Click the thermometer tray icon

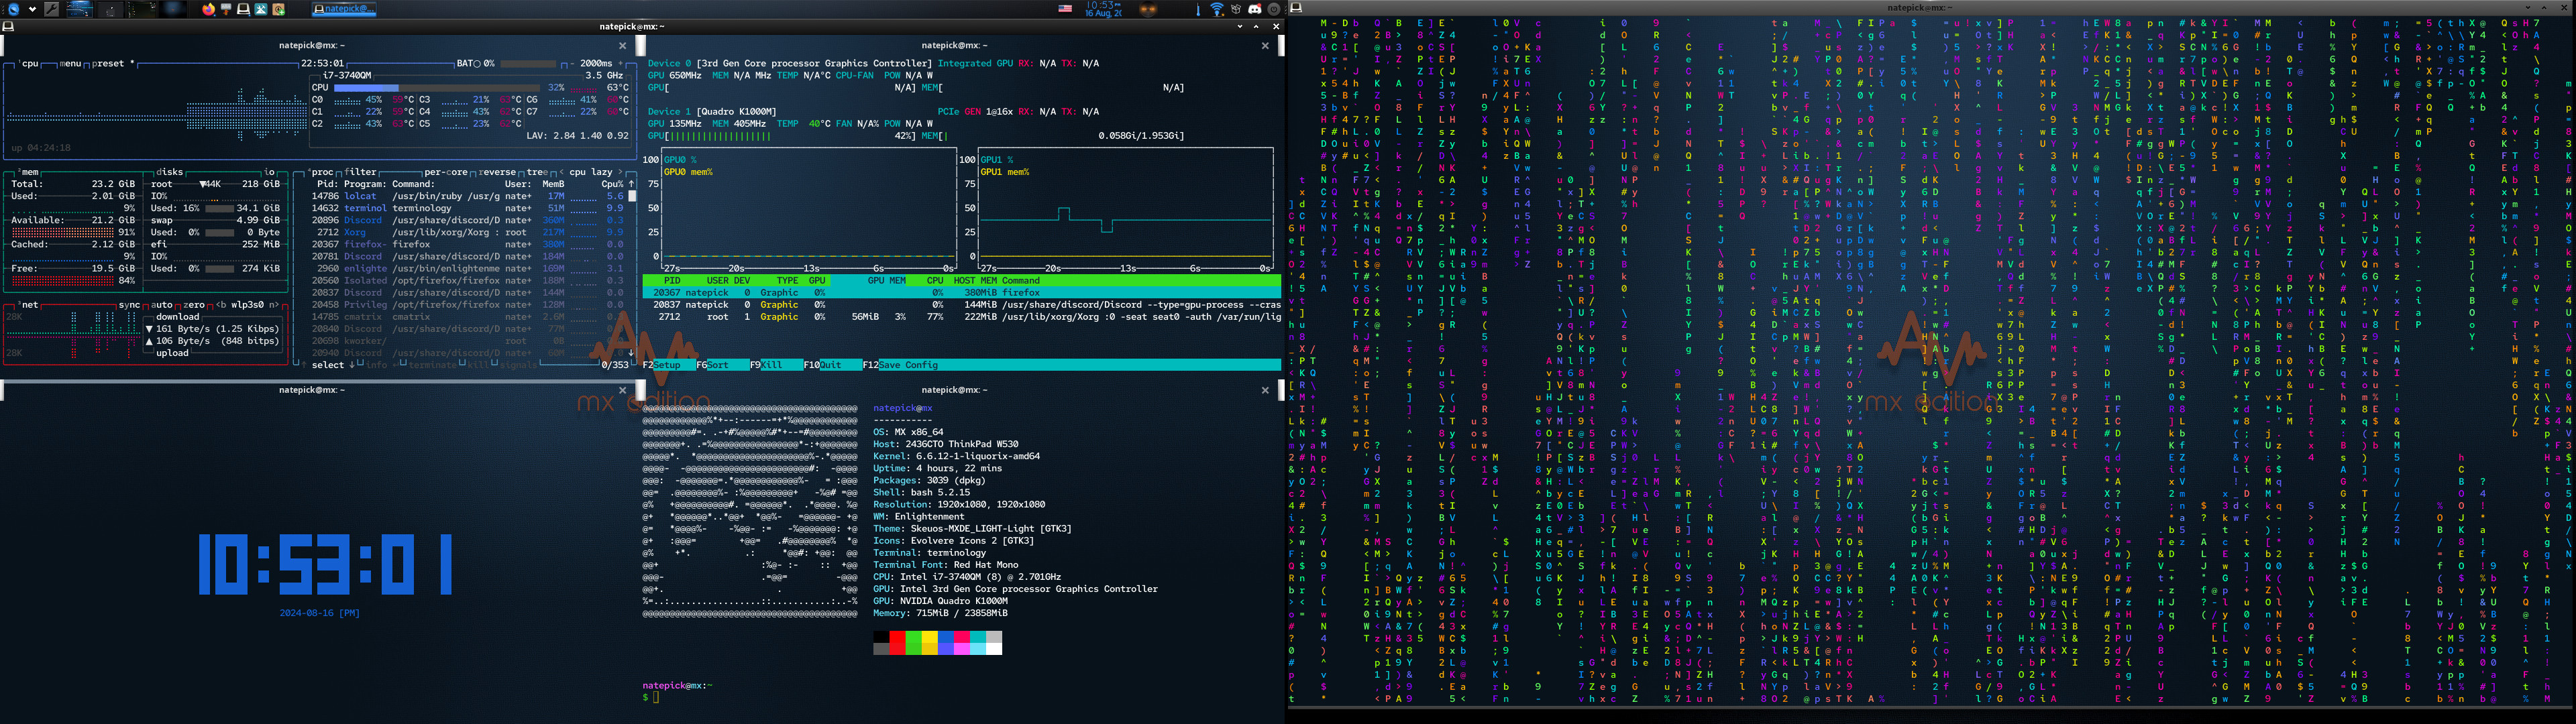coord(1198,9)
